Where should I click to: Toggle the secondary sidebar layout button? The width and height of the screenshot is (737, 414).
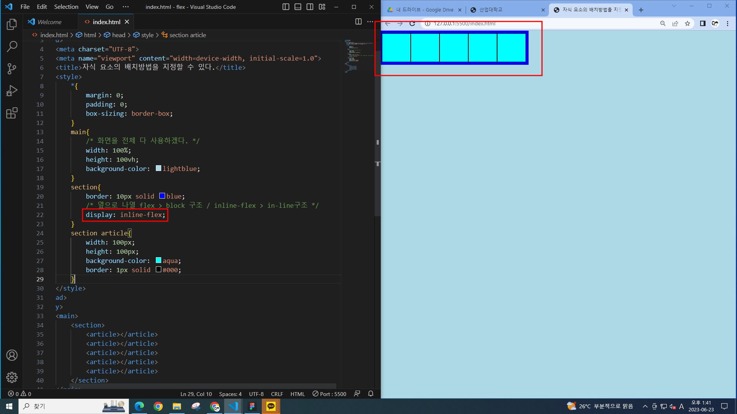[x=310, y=7]
